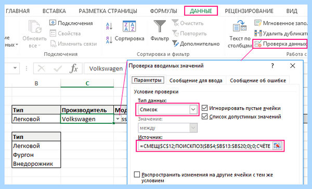The image size is (312, 189).
Task: Open the ВИД ribbon tab
Action: click(x=292, y=11)
